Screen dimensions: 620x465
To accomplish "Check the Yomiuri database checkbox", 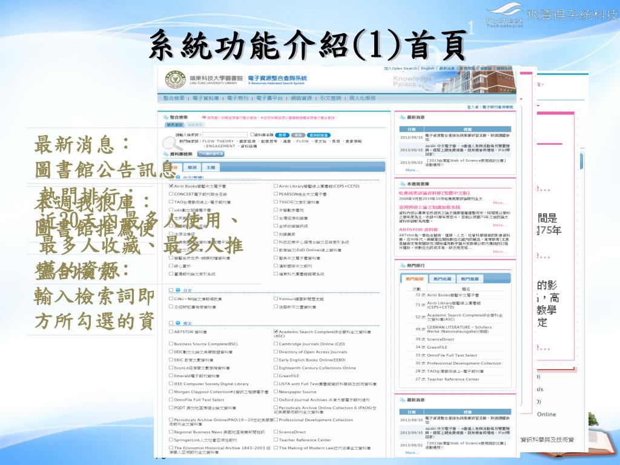I will click(275, 298).
